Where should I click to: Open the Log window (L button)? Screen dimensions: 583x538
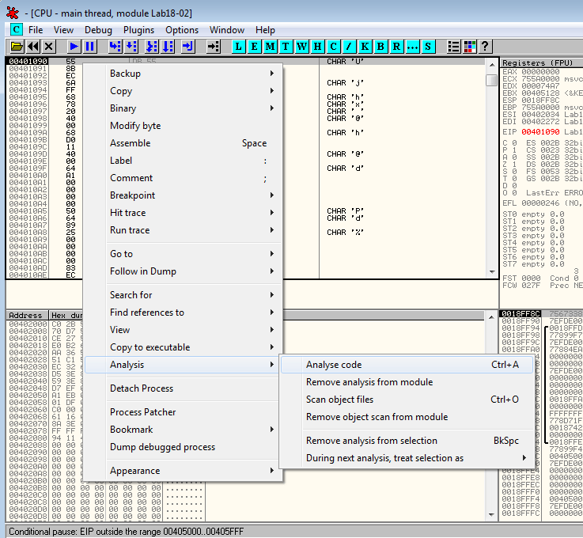[x=238, y=47]
